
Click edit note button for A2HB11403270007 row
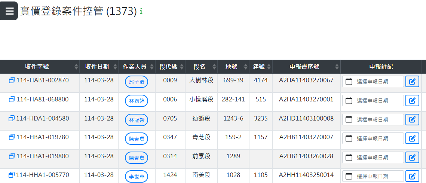pyautogui.click(x=412, y=138)
